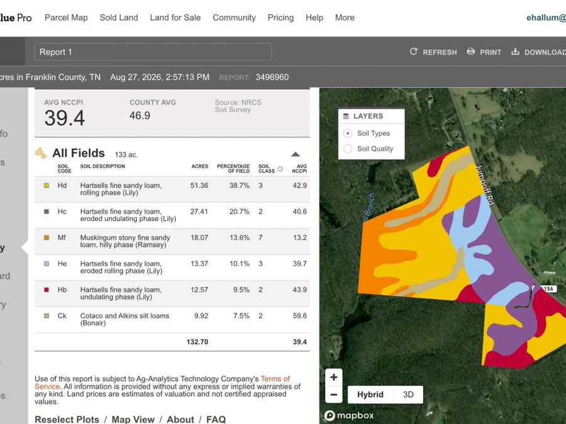Image resolution: width=566 pixels, height=424 pixels.
Task: Click the FAQ footer link
Action: coord(216,420)
